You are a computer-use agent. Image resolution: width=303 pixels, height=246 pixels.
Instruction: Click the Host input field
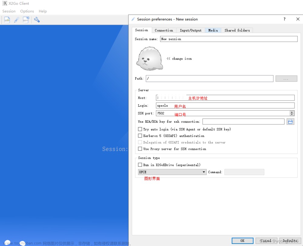225,98
